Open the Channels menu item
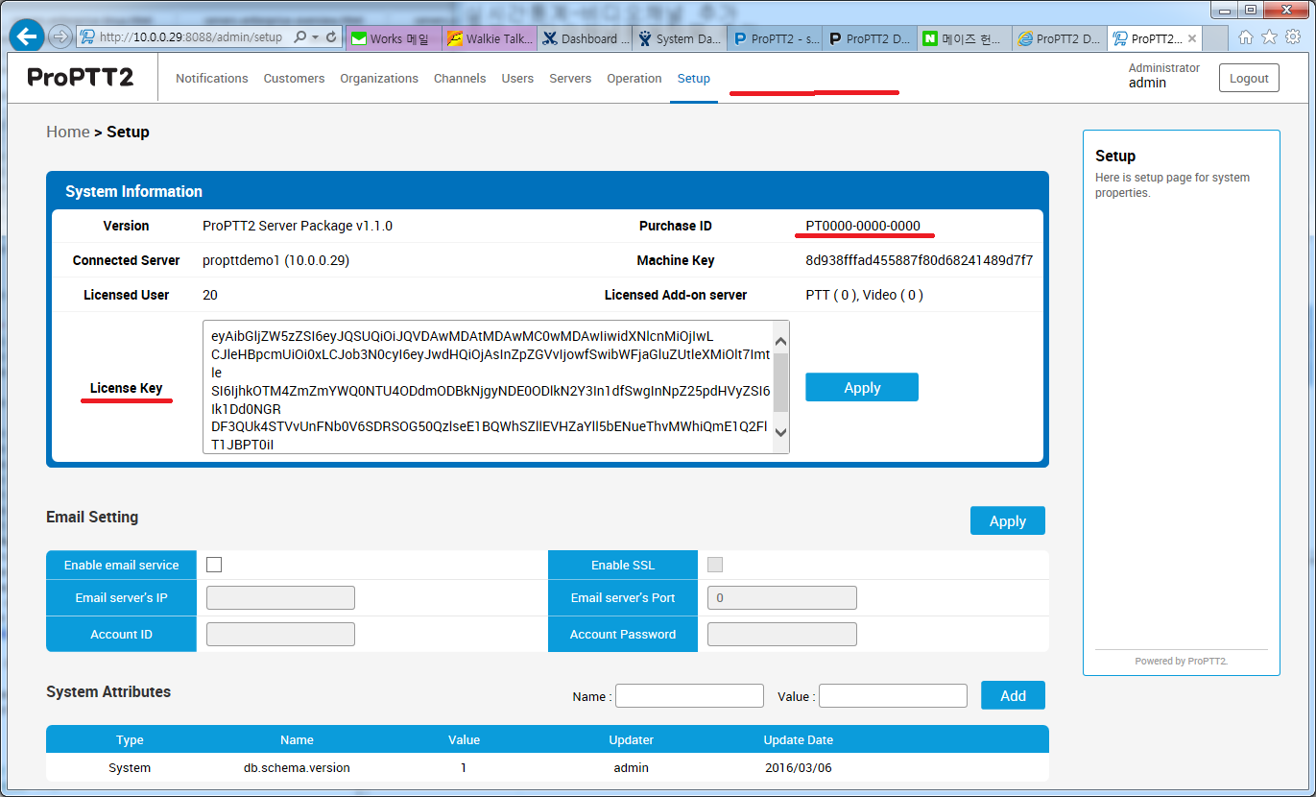The image size is (1316, 797). point(460,79)
